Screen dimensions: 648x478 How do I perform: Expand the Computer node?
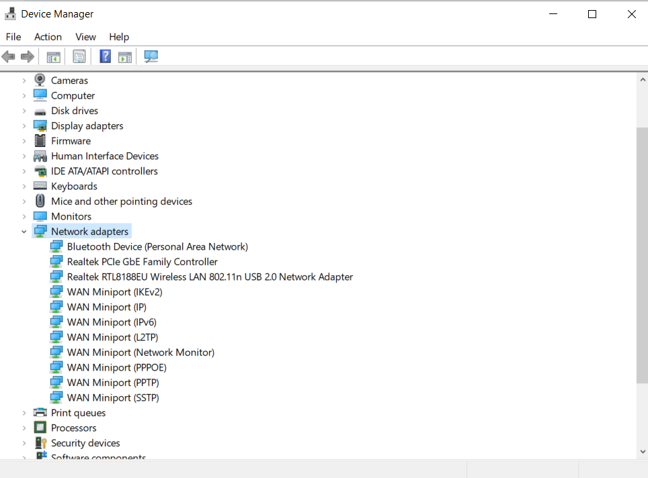pos(24,96)
